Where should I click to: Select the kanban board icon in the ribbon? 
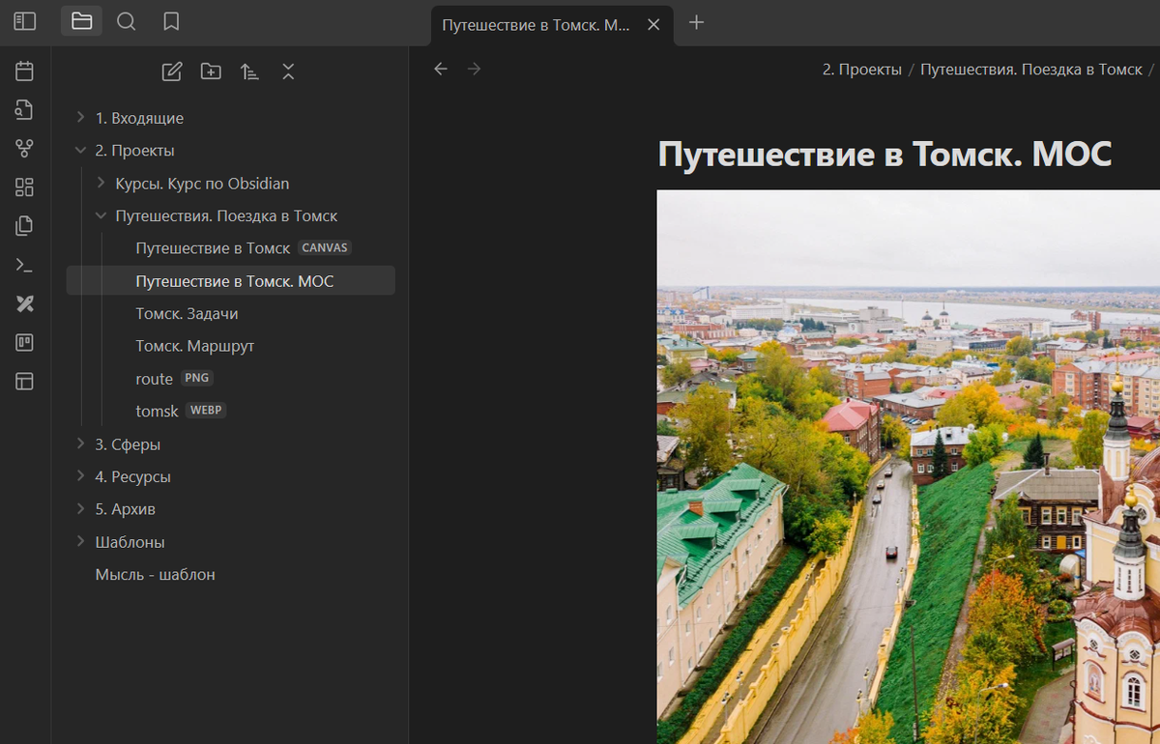(24, 342)
